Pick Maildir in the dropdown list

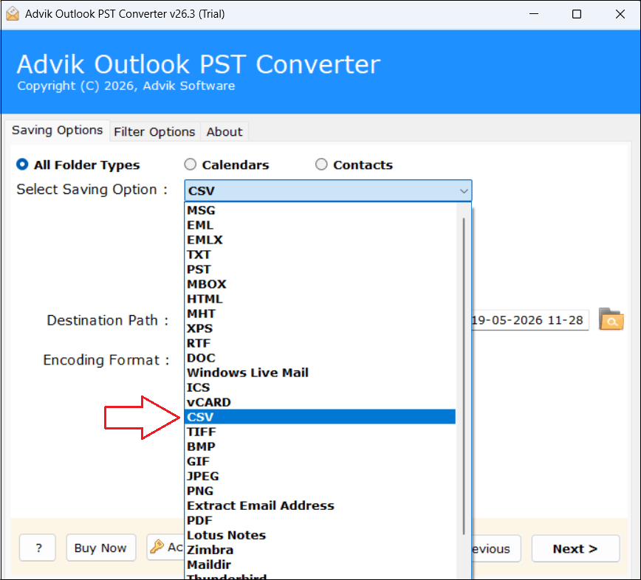click(320, 565)
